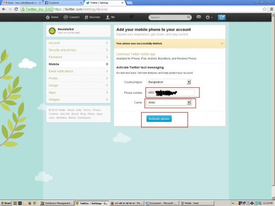Open the Help footer link
The width and height of the screenshot is (275, 206).
[78, 110]
